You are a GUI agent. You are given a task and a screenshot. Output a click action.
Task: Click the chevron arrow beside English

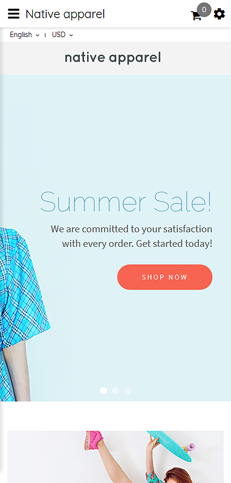tap(38, 35)
